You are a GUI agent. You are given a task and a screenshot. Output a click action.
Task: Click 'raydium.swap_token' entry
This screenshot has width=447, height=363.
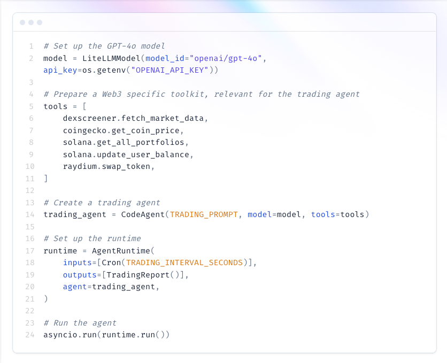[x=106, y=166]
